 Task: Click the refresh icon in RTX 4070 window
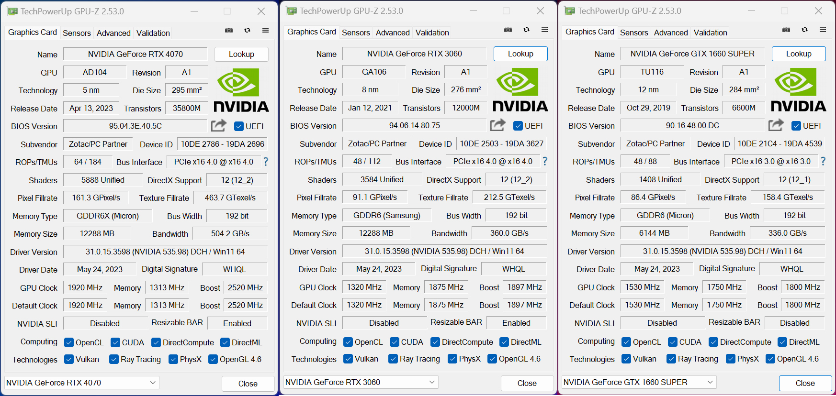click(x=247, y=30)
